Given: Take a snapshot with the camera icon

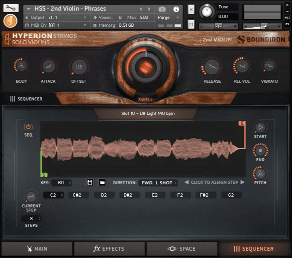Looking at the screenshot, I should [162, 9].
